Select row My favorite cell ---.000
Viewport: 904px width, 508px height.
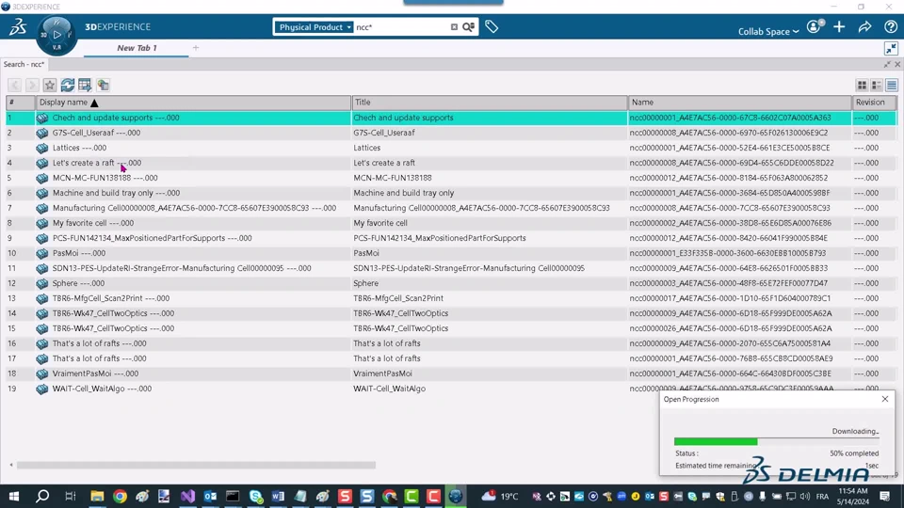[451, 223]
